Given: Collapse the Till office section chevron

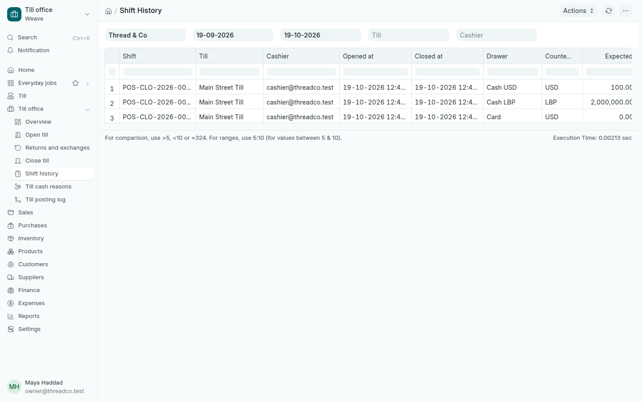Looking at the screenshot, I should tap(88, 109).
